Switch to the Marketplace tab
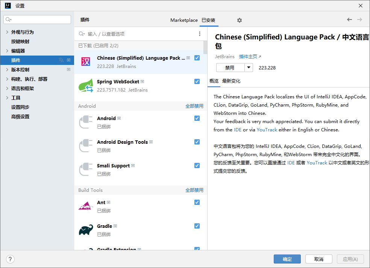The height and width of the screenshot is (268, 370). (x=184, y=20)
